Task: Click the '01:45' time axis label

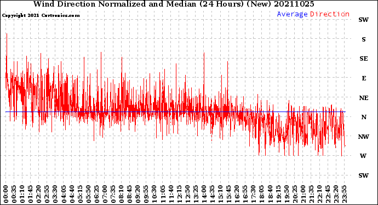Action: [x=30, y=194]
